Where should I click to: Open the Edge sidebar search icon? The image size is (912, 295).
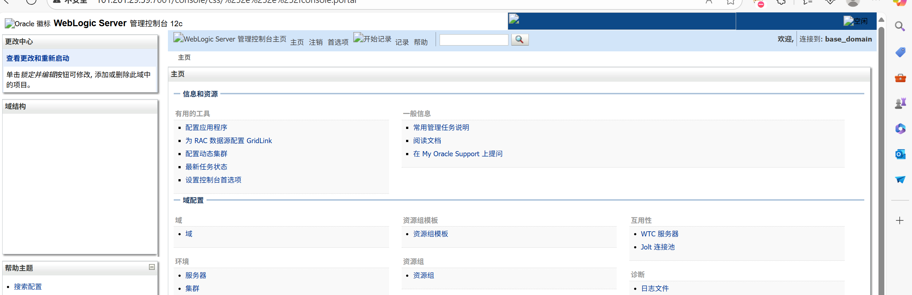(900, 26)
